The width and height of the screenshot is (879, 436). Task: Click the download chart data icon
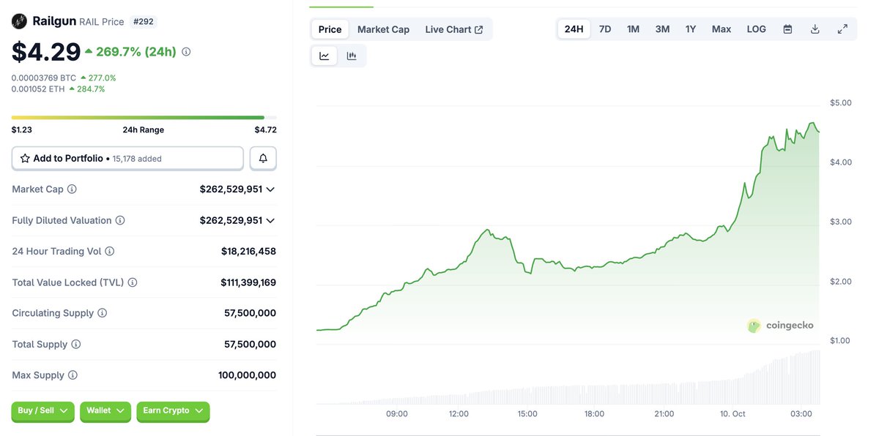pos(815,29)
